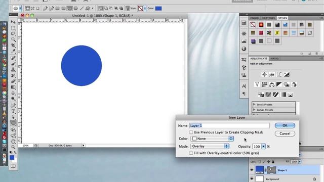Open the Opacity dropdown arrow
The width and height of the screenshot is (324, 182).
point(263,146)
